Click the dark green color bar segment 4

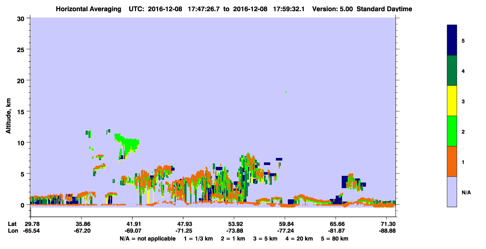(x=452, y=71)
